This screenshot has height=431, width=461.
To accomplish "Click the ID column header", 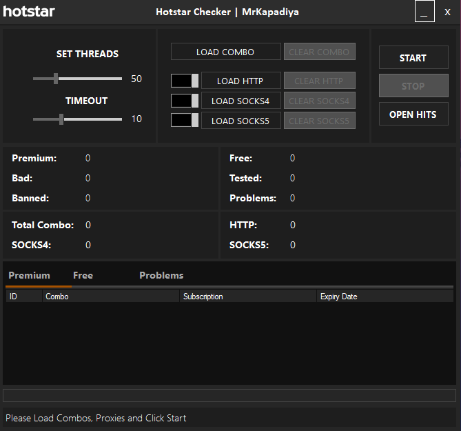I will coord(24,297).
